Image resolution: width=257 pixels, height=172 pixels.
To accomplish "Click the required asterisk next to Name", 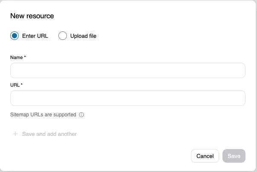I will [26, 57].
